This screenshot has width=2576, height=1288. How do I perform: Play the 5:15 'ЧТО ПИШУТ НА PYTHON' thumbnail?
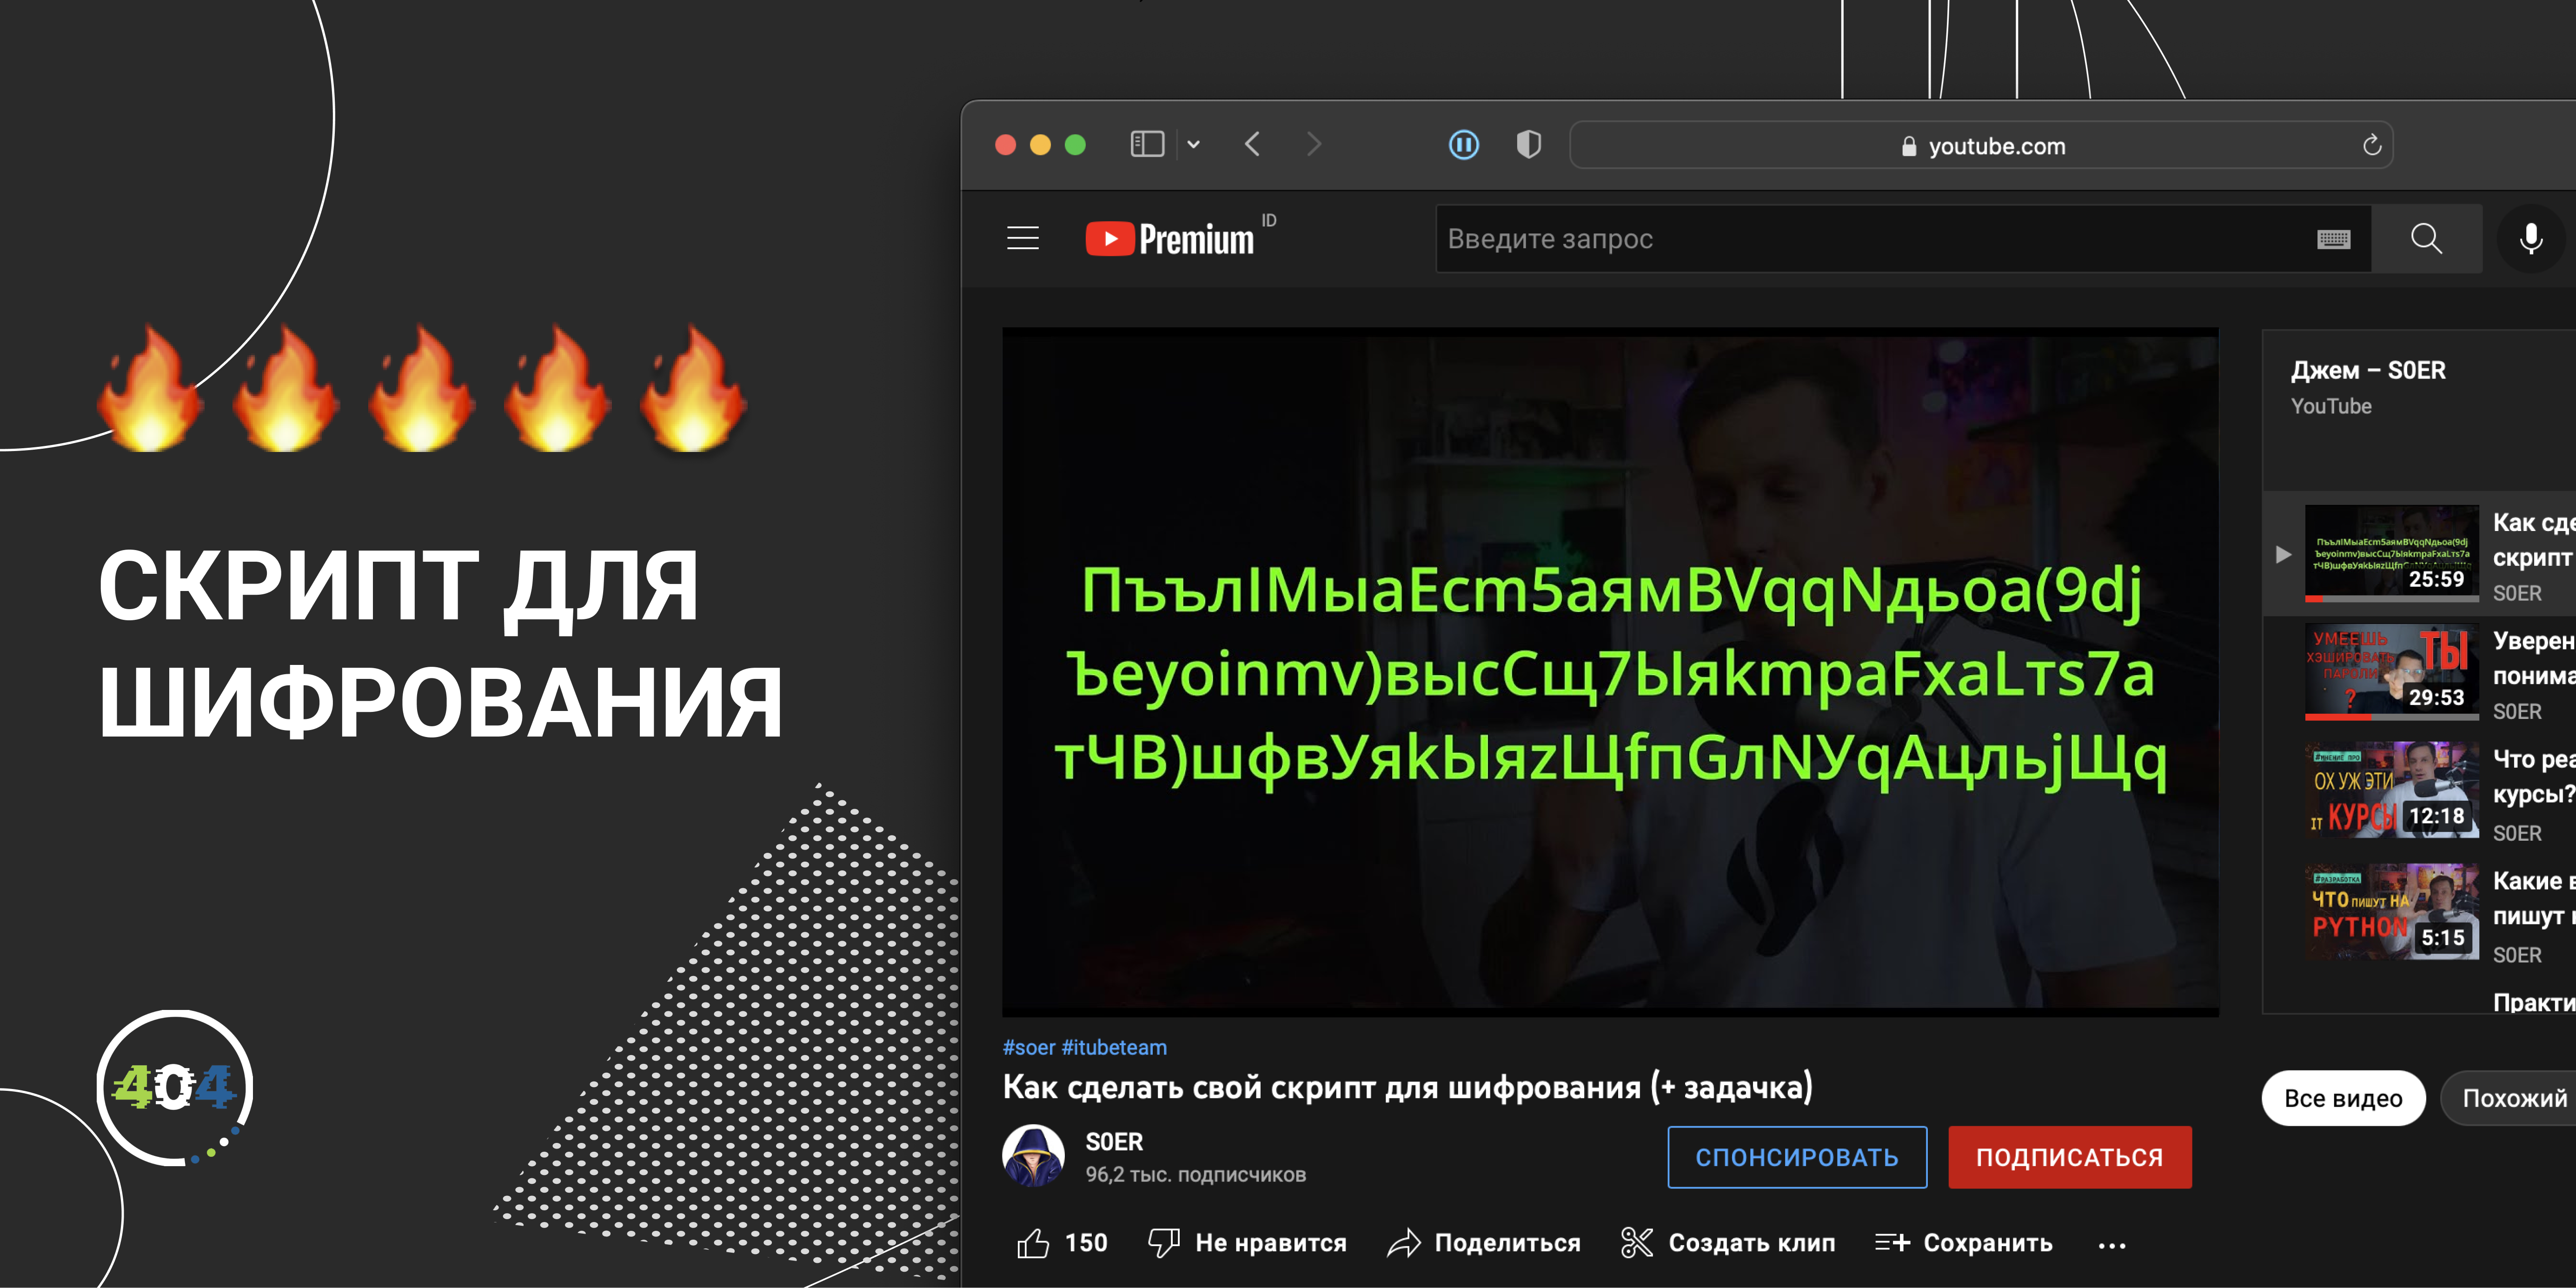point(2391,911)
